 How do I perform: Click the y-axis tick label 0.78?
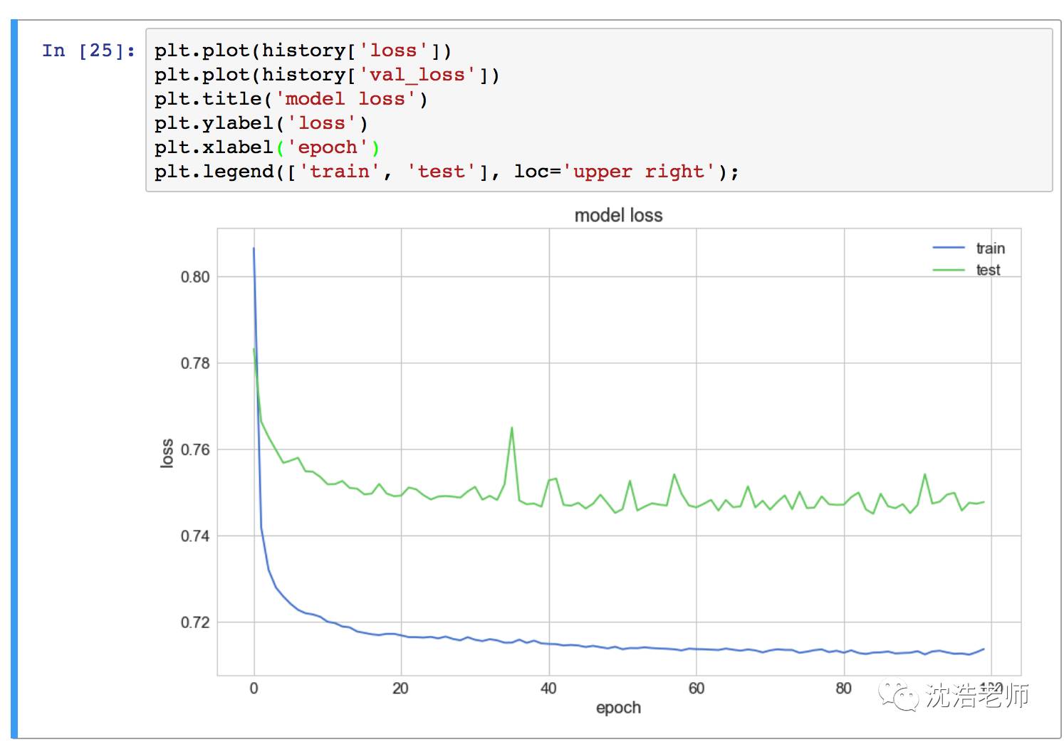coord(195,363)
